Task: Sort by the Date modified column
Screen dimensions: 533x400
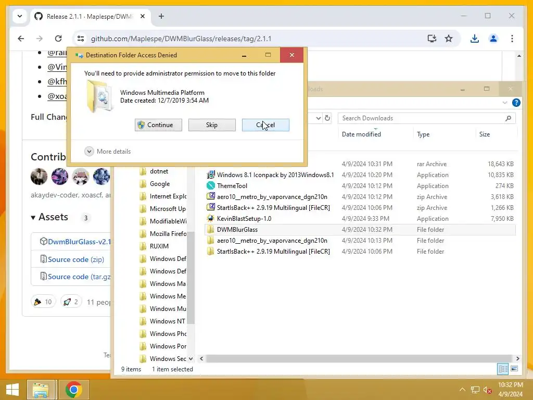Action: [x=361, y=134]
